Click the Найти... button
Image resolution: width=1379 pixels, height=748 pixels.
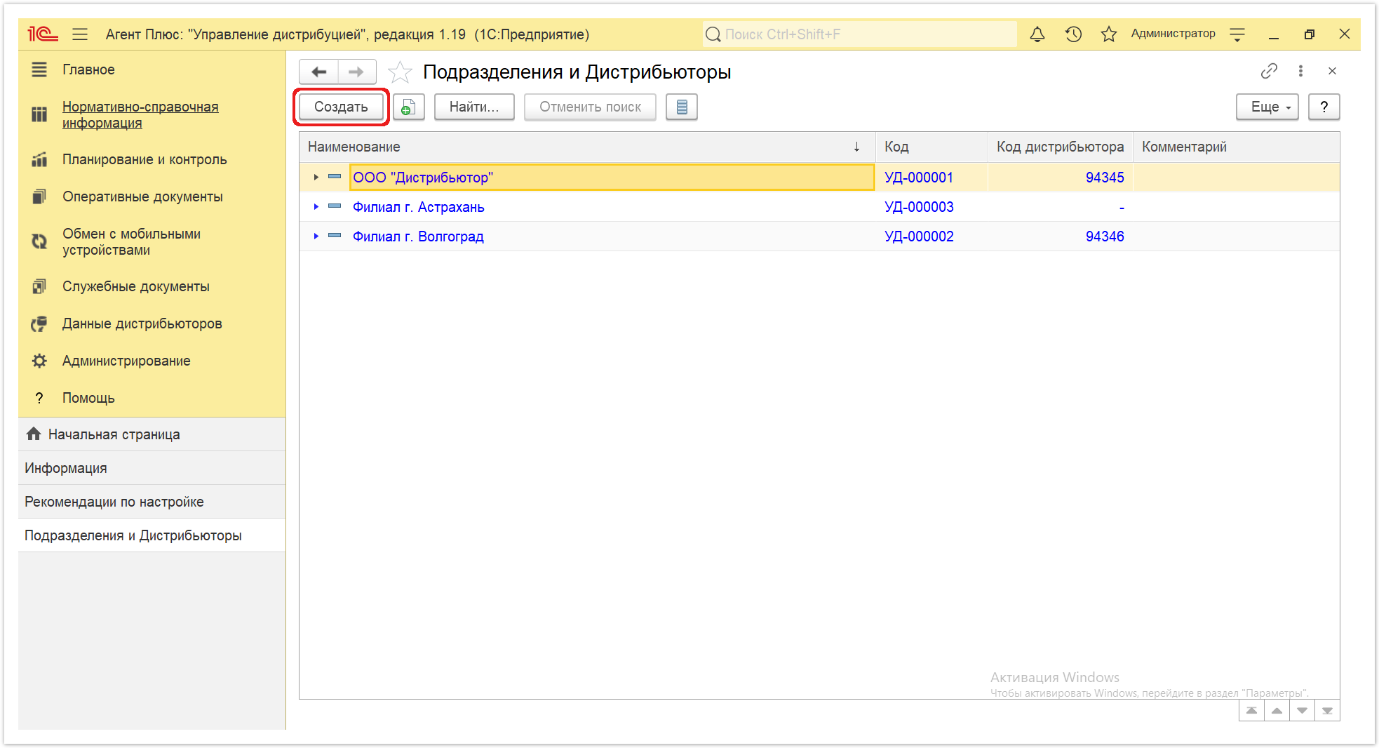(x=474, y=107)
